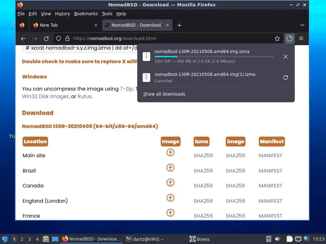Click the removable media eject tray icon

coord(269,239)
